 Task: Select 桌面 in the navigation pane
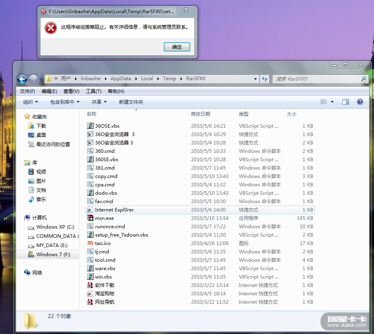pyautogui.click(x=41, y=135)
